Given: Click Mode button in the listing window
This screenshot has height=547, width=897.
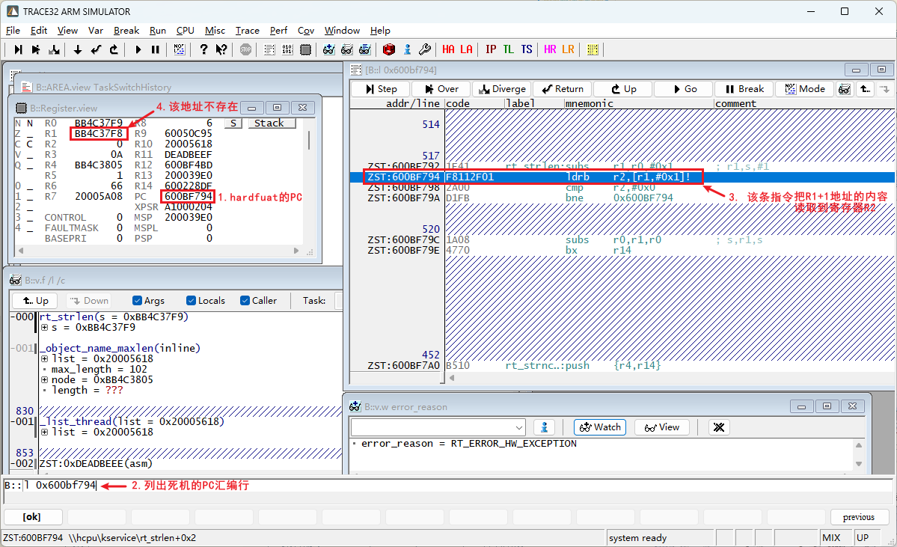Looking at the screenshot, I should click(806, 89).
